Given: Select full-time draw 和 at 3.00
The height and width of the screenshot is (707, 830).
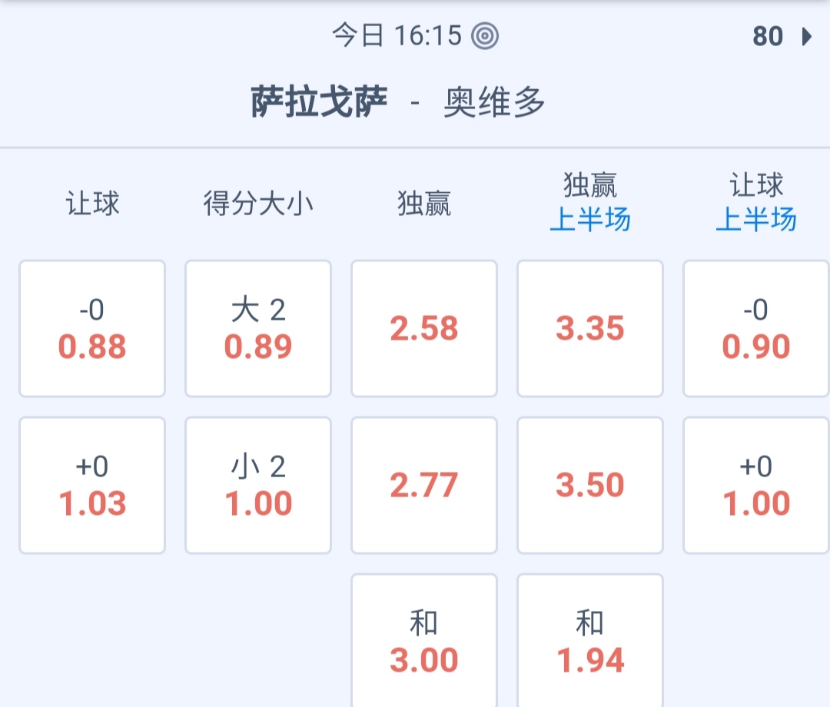Looking at the screenshot, I should point(424,642).
